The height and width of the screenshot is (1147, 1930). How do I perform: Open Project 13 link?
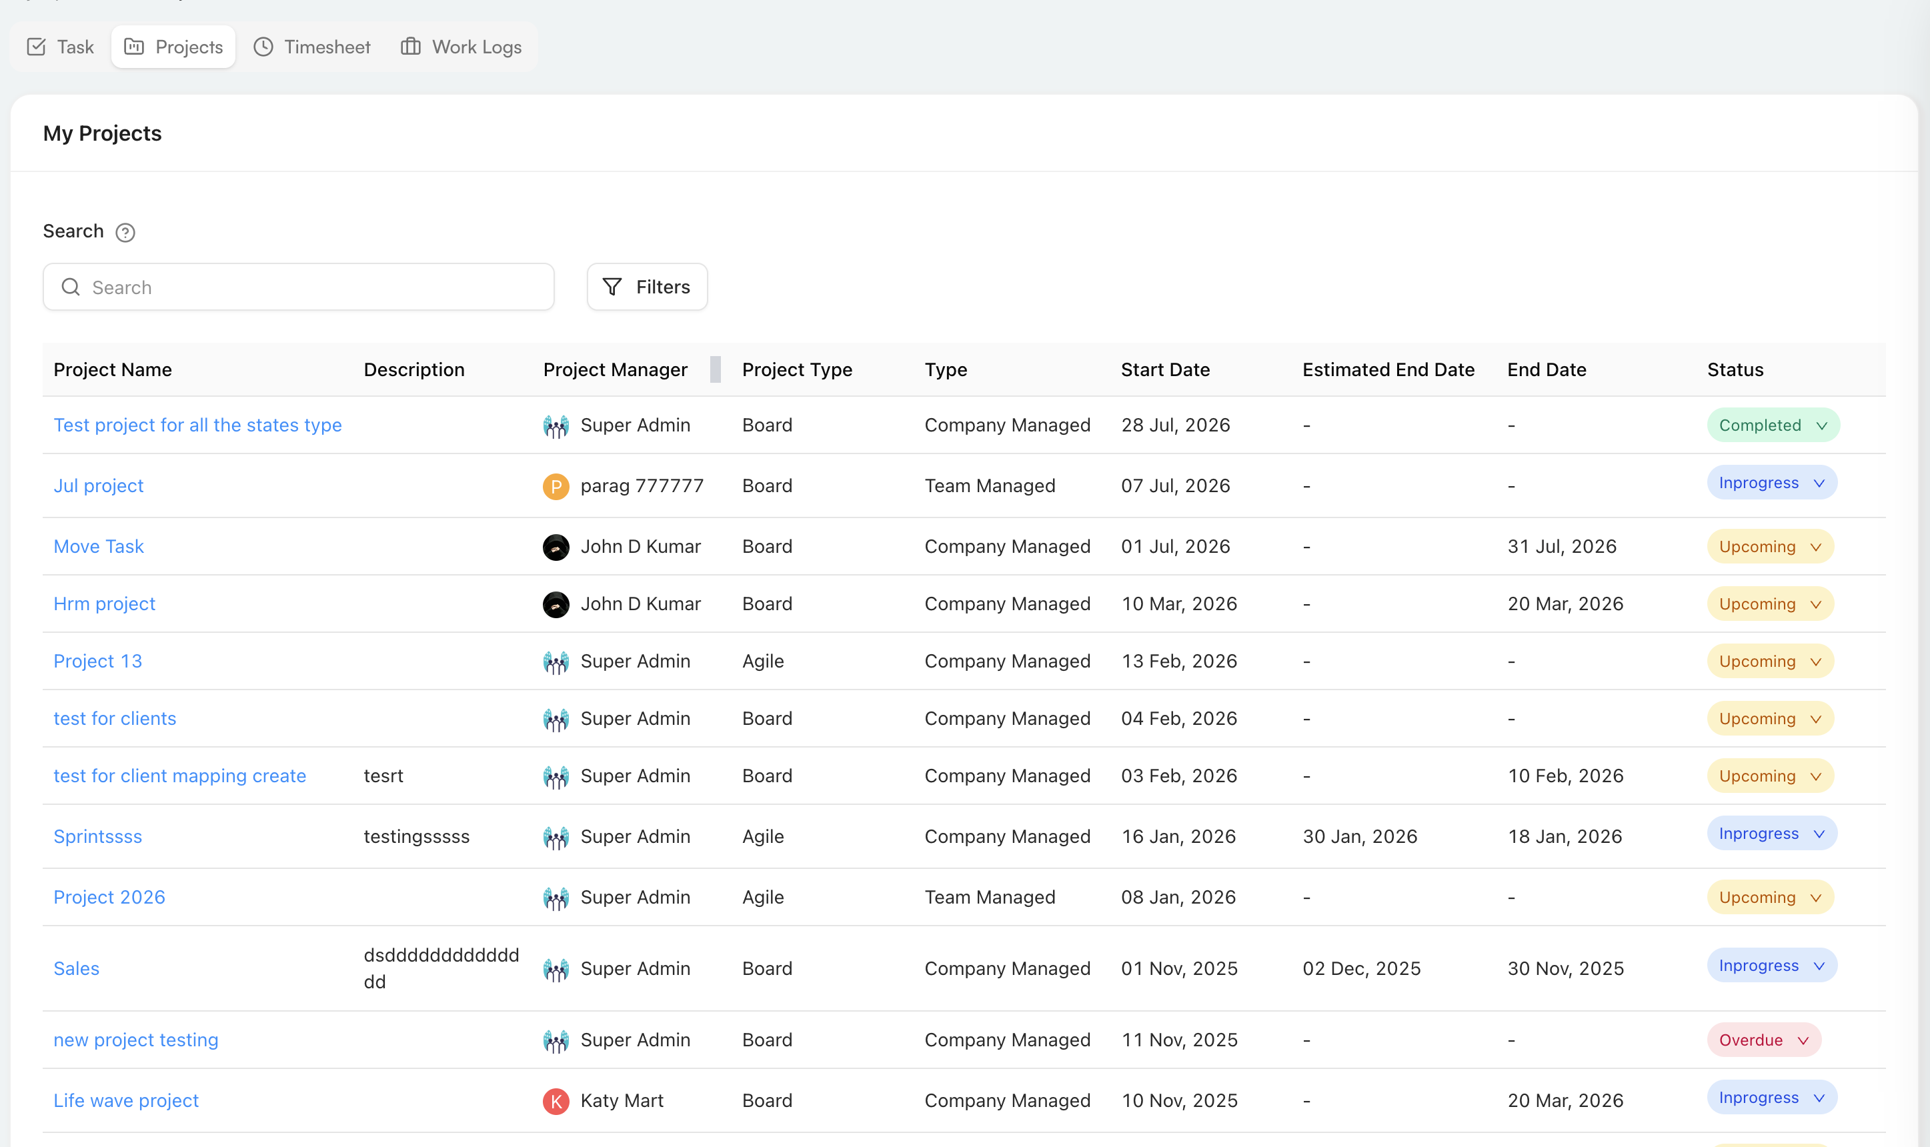click(97, 662)
